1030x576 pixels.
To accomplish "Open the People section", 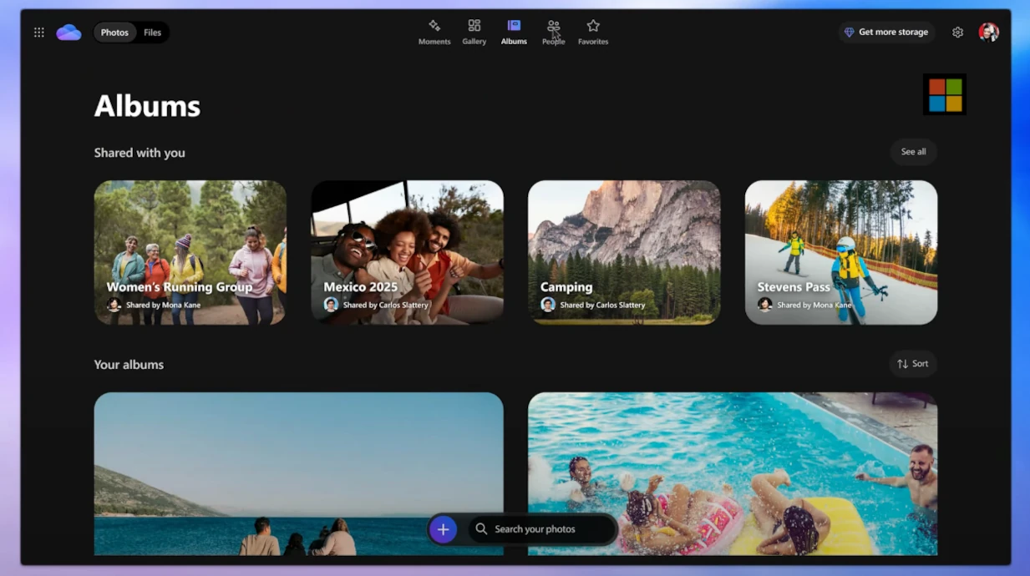I will click(553, 32).
